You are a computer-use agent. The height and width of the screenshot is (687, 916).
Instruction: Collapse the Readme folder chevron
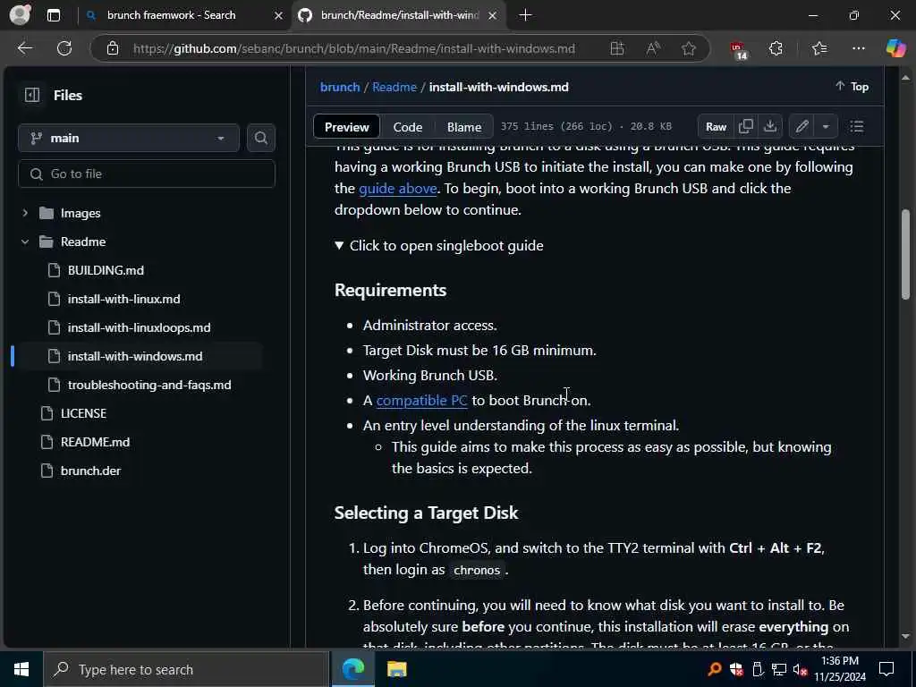tap(25, 242)
